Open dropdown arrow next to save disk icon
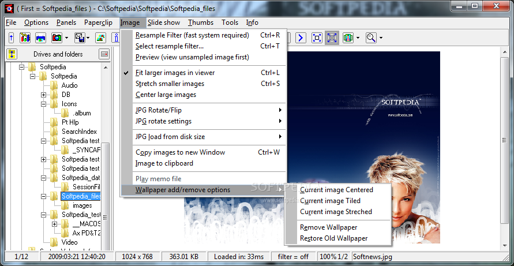The width and height of the screenshot is (514, 266). [x=88, y=38]
